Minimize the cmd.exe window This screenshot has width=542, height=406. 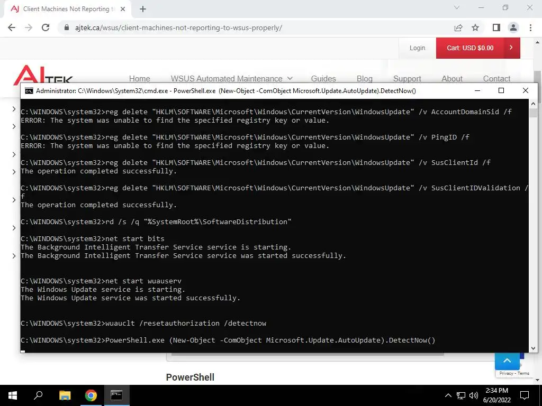pyautogui.click(x=477, y=90)
